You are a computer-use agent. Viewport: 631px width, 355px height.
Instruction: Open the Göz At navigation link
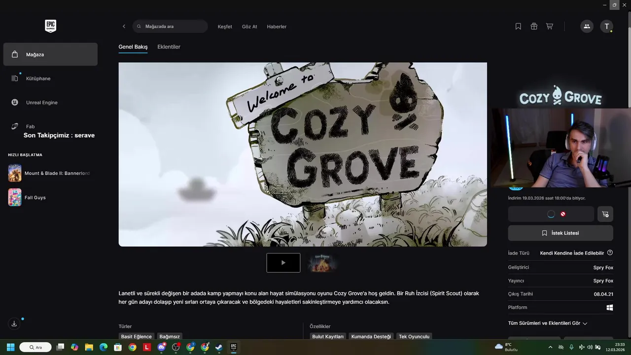pos(249,27)
